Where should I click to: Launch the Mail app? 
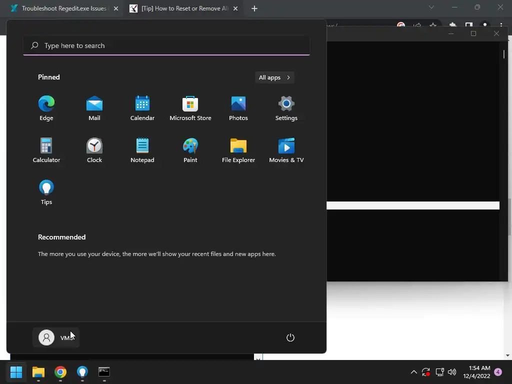pos(94,108)
